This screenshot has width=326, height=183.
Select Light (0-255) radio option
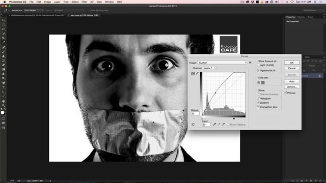[258, 65]
